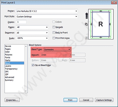118x107 pixels.
Task: Click the Capture Settings button
Action: tap(104, 100)
